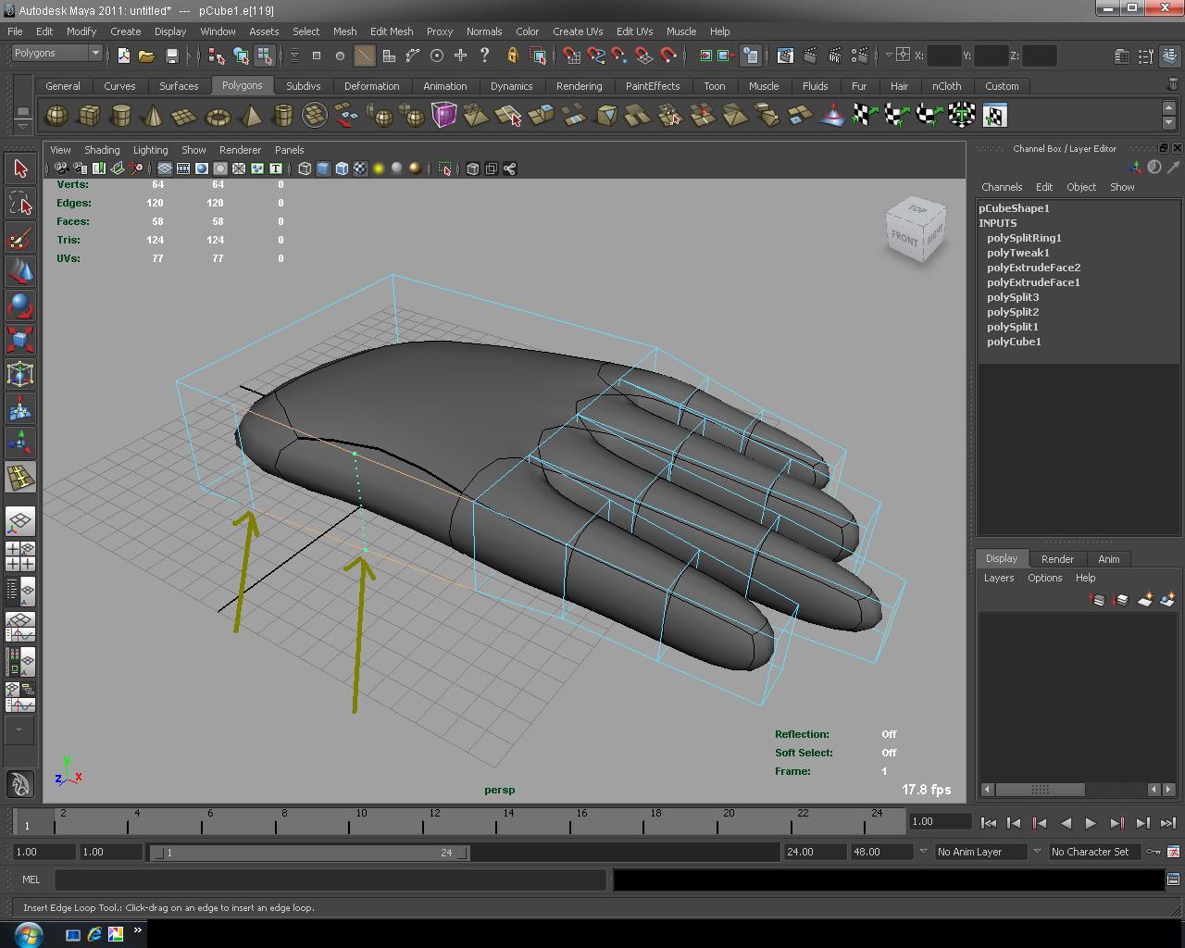Select the Universal Manipulator tool

(20, 374)
